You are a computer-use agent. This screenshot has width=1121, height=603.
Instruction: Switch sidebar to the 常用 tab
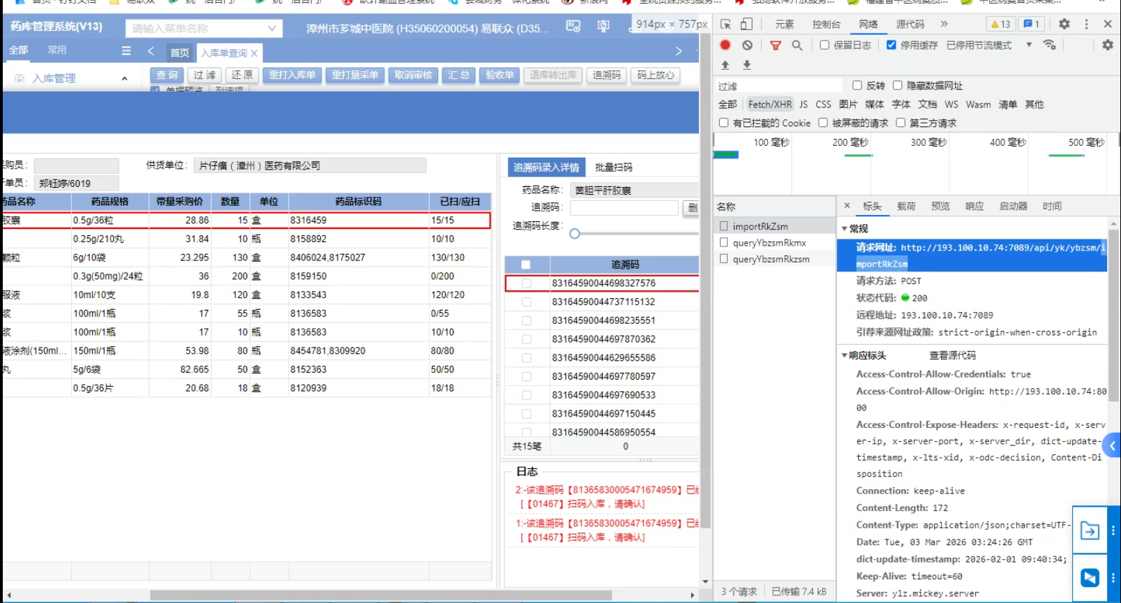pos(57,50)
